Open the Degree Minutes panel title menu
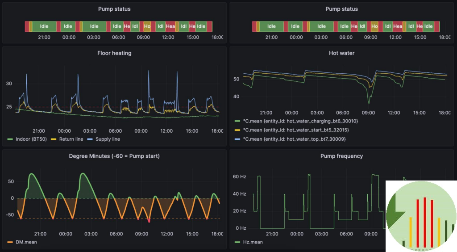Viewport: 457px width, 252px height. pyautogui.click(x=114, y=156)
